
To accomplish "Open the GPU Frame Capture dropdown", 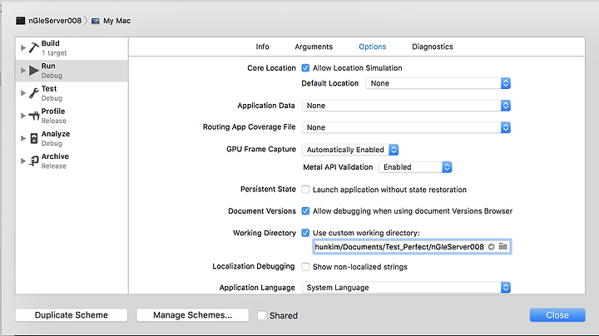I will click(x=350, y=150).
